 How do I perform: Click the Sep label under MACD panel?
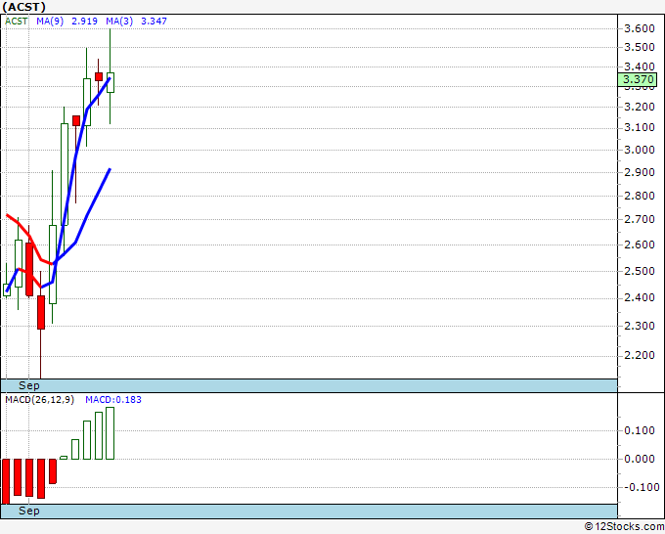click(28, 511)
